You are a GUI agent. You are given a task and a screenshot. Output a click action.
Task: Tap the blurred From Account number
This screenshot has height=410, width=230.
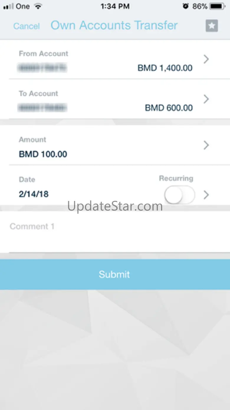point(42,68)
